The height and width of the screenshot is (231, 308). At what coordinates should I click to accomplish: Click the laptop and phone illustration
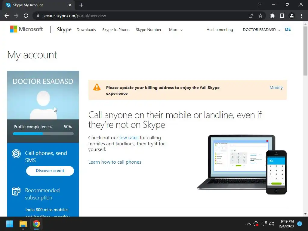coord(242,165)
